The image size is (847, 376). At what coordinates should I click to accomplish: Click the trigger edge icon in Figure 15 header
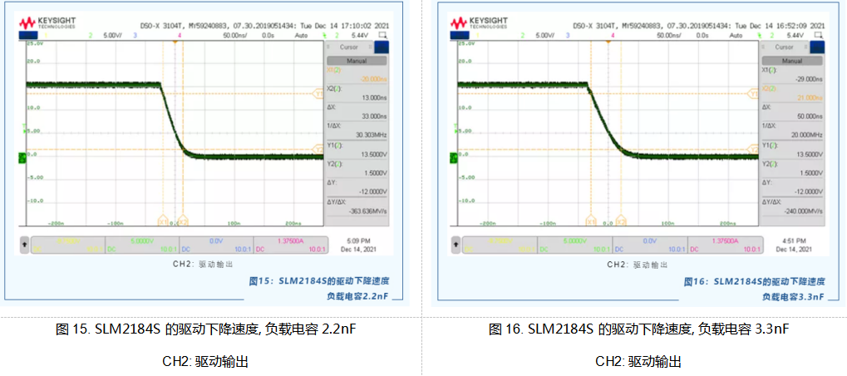pos(325,35)
